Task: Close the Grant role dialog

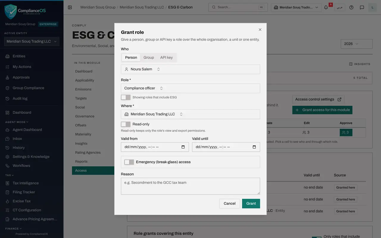Action: click(260, 30)
